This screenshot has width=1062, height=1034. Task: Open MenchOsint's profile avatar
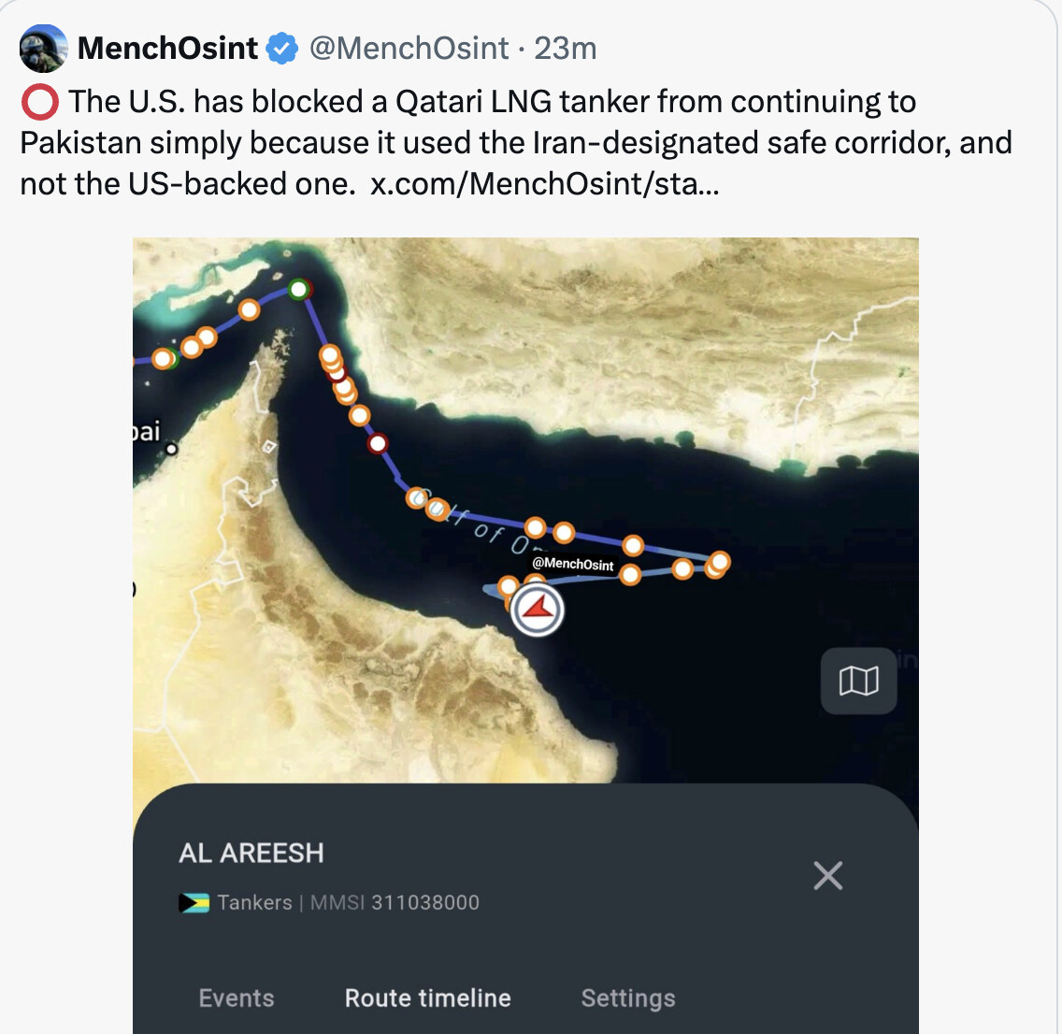click(43, 48)
